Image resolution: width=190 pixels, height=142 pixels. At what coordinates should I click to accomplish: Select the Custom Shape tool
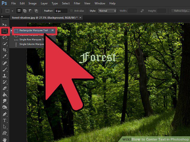(x=5, y=133)
